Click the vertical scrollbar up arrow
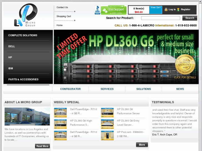The width and height of the screenshot is (202, 151). click(200, 1)
